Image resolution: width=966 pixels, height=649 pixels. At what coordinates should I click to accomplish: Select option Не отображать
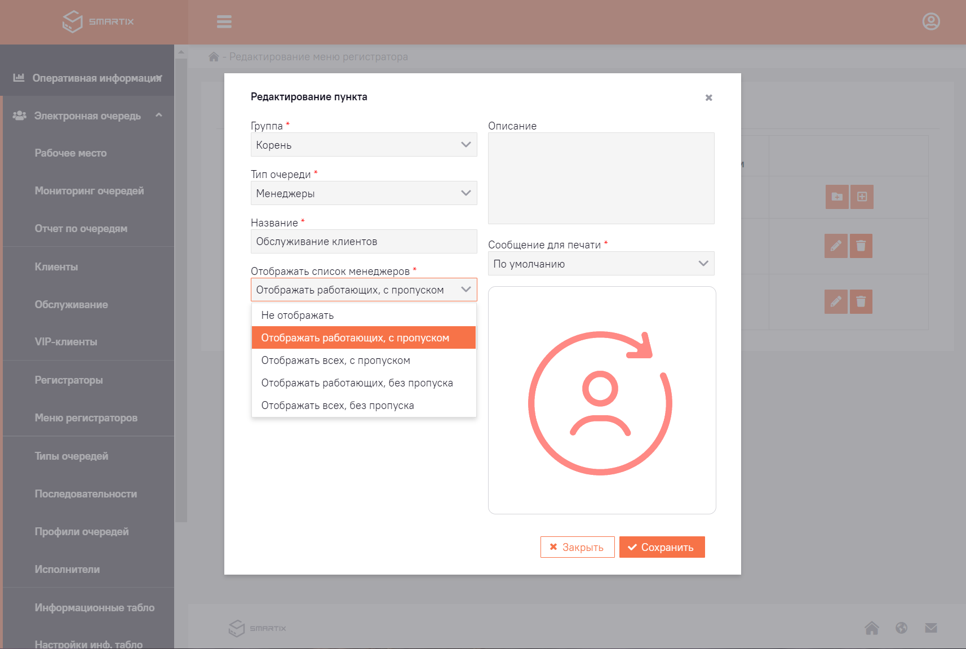[x=364, y=315]
